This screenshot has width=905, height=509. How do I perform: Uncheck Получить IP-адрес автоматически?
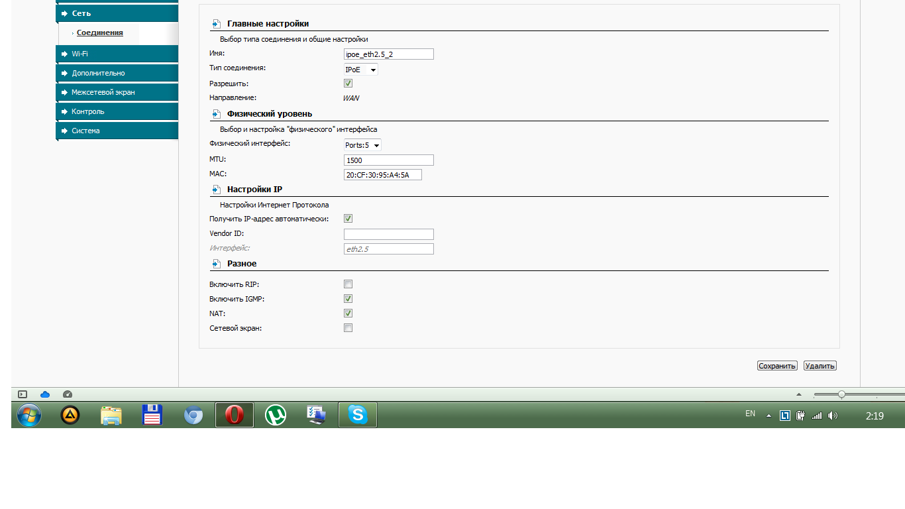(x=348, y=219)
